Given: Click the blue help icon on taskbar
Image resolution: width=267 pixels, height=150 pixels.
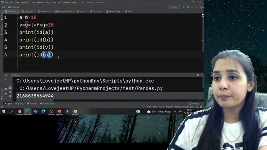Looking at the screenshot, I should 138,112.
